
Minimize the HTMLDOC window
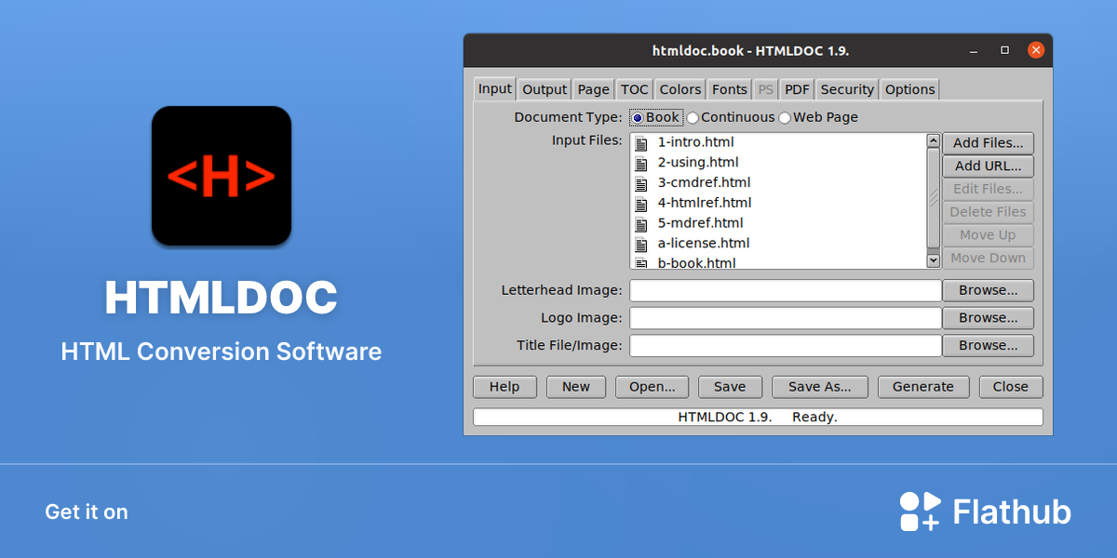pos(975,50)
